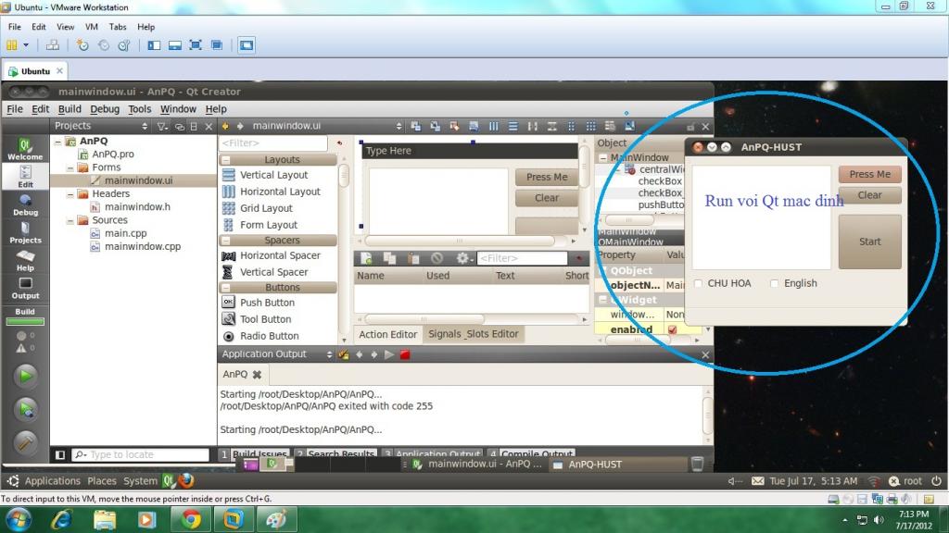This screenshot has width=949, height=533.
Task: Open Firefox from Ubuntu top panel
Action: point(186,480)
